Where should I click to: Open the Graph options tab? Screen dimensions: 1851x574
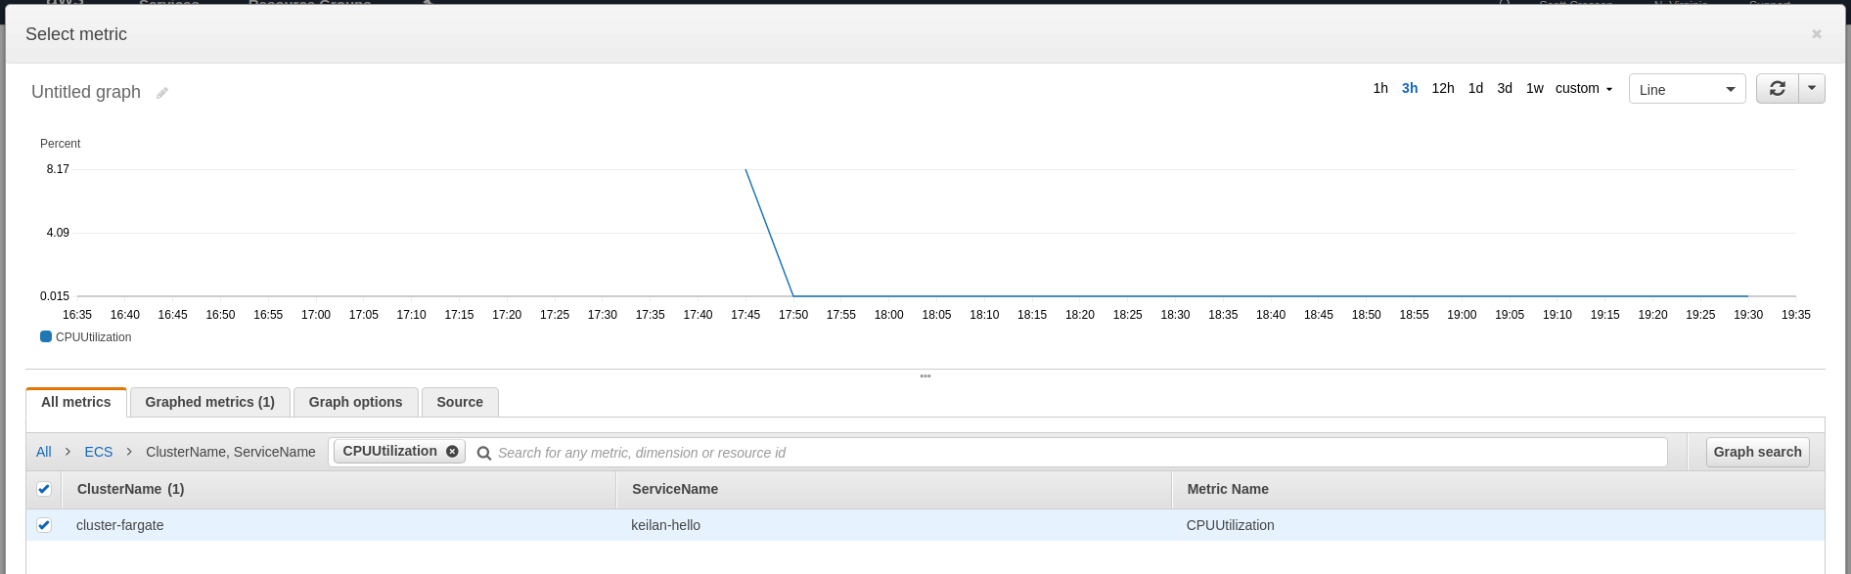(355, 402)
